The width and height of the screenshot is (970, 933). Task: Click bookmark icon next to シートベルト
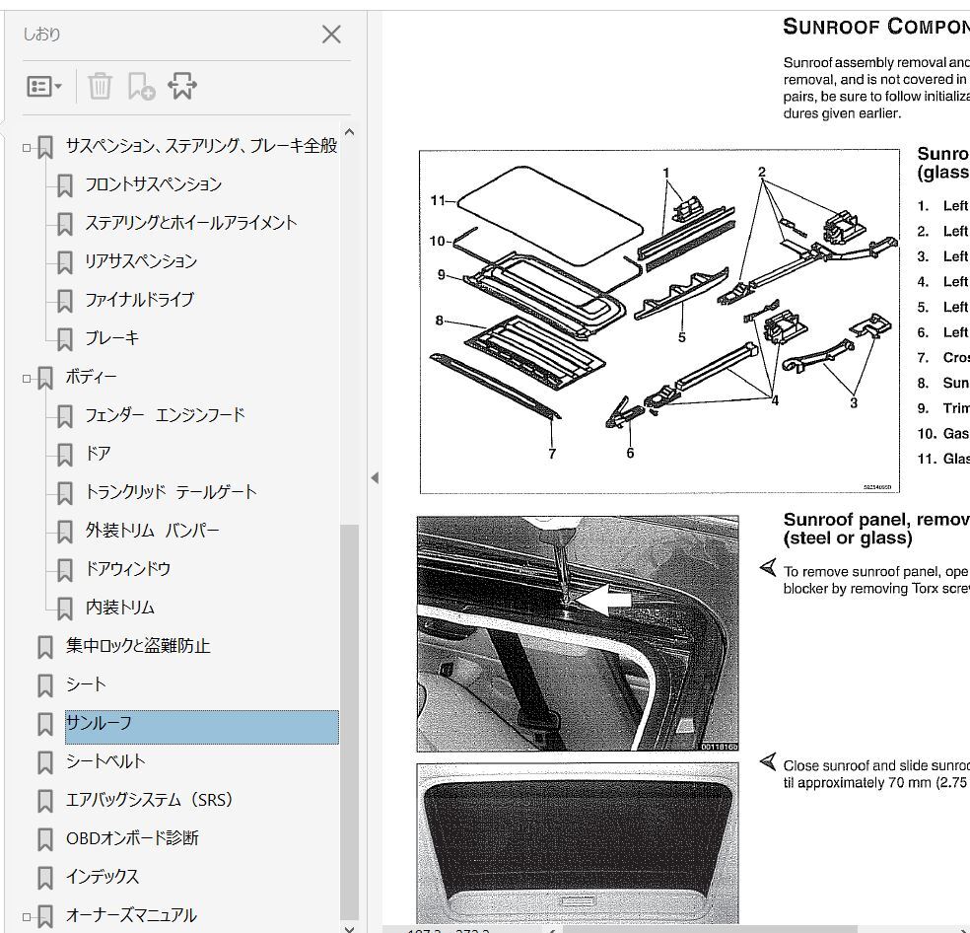click(x=44, y=762)
